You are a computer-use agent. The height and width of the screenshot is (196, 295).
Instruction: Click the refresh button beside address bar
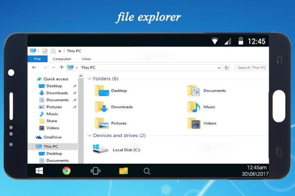click(x=227, y=68)
